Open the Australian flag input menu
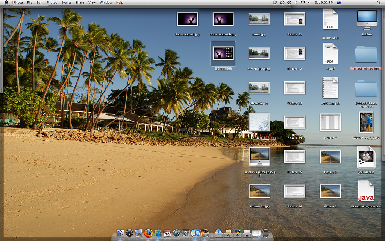Viewport: 385px width, 241px height. (339, 2)
